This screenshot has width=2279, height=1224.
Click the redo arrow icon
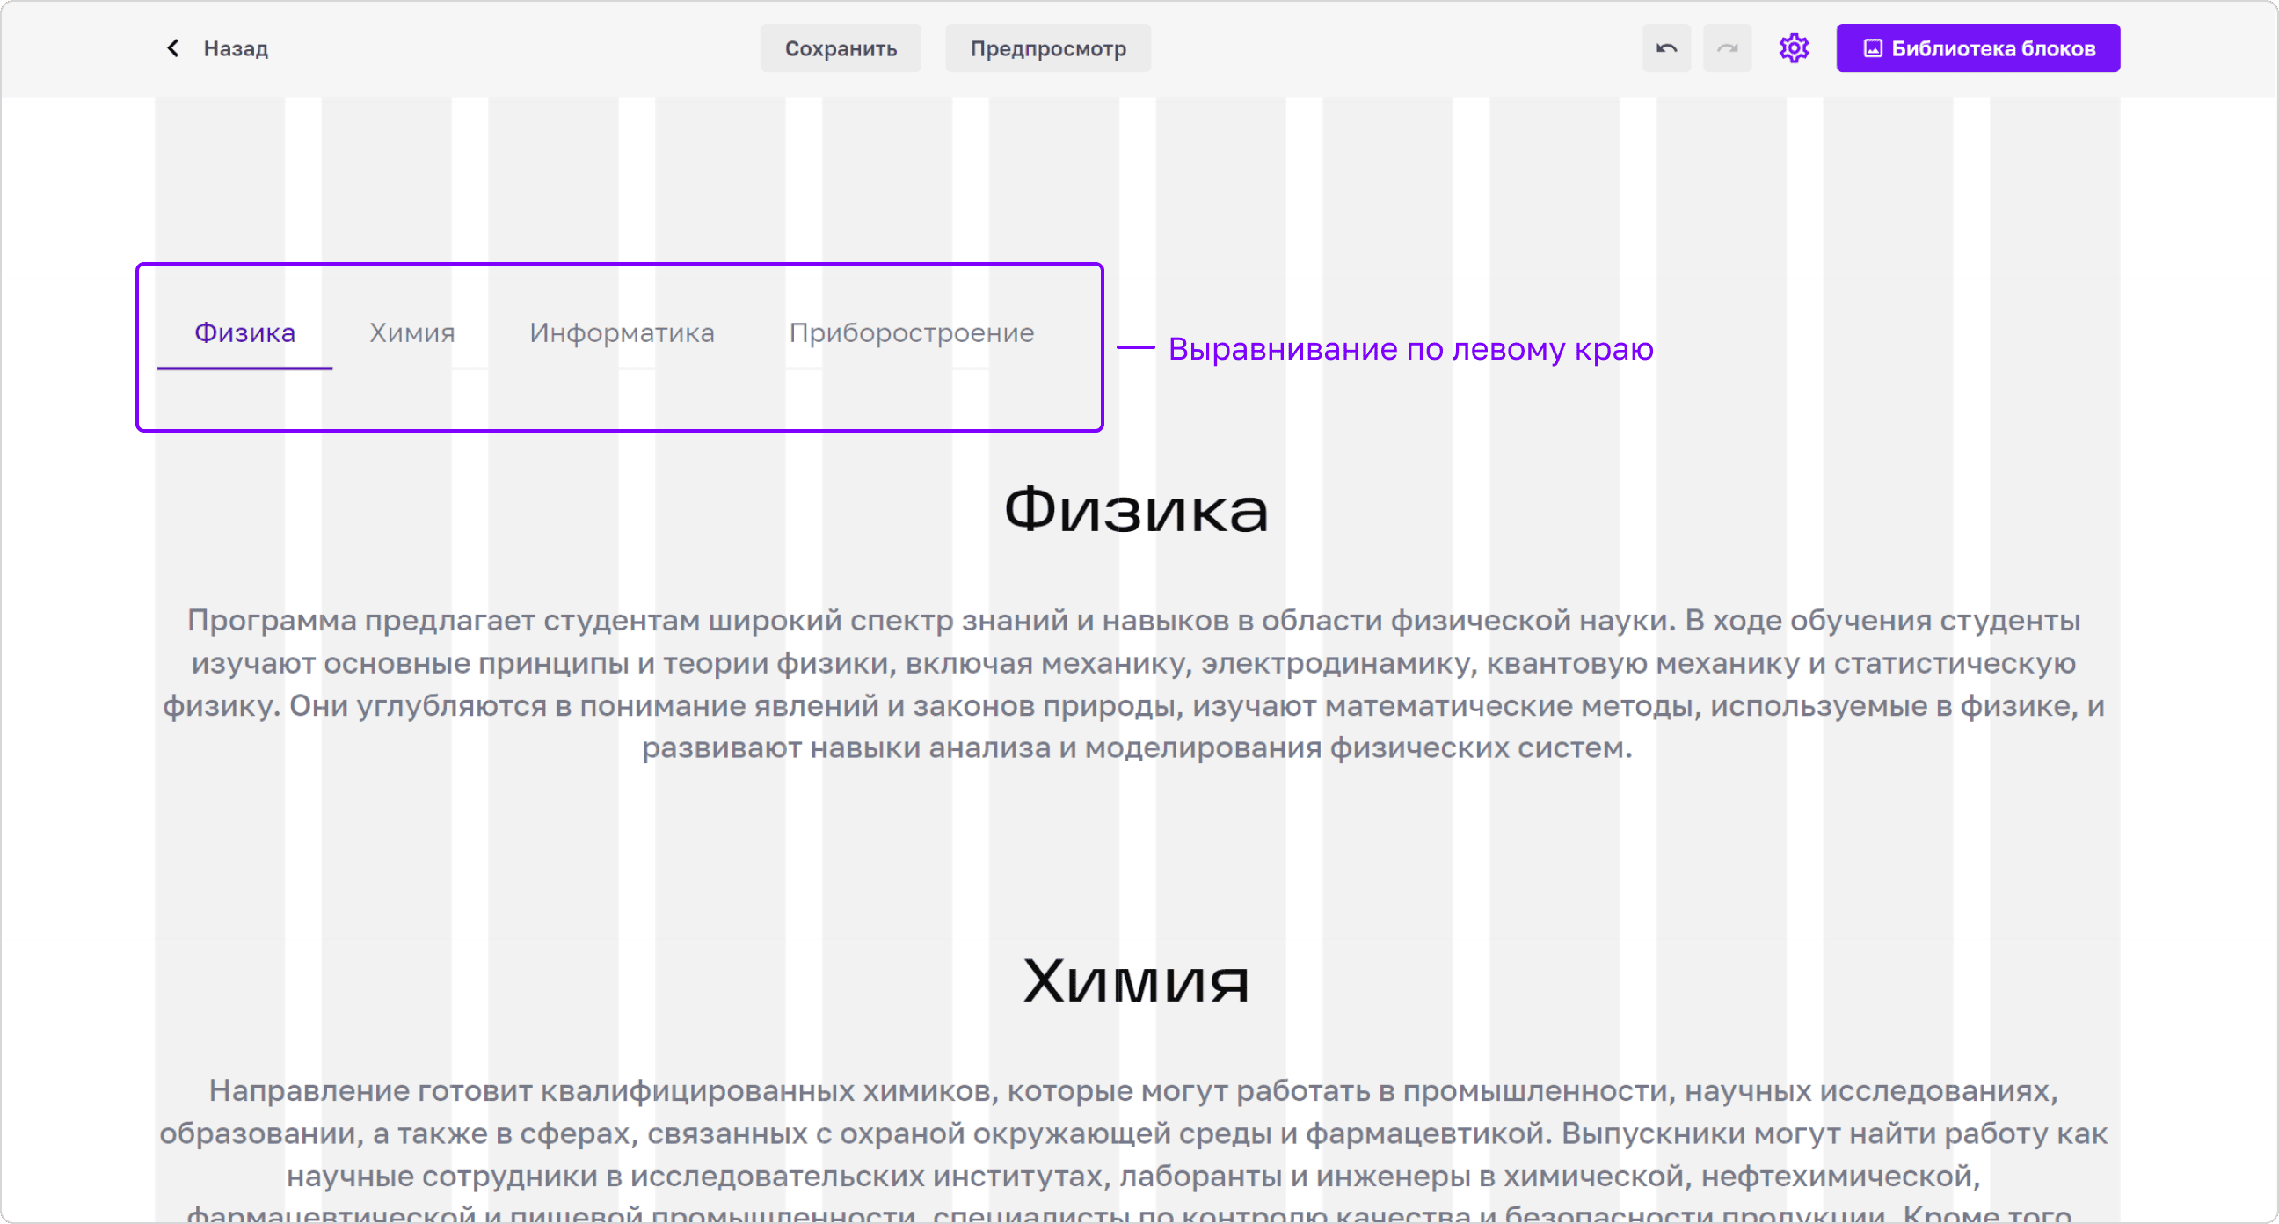[1727, 47]
